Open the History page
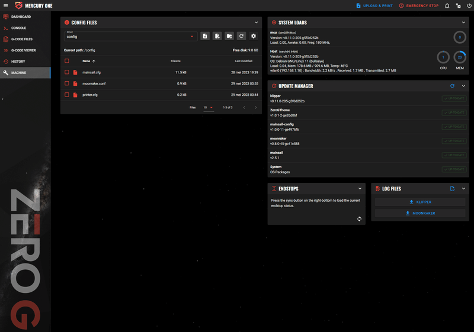 click(x=25, y=62)
